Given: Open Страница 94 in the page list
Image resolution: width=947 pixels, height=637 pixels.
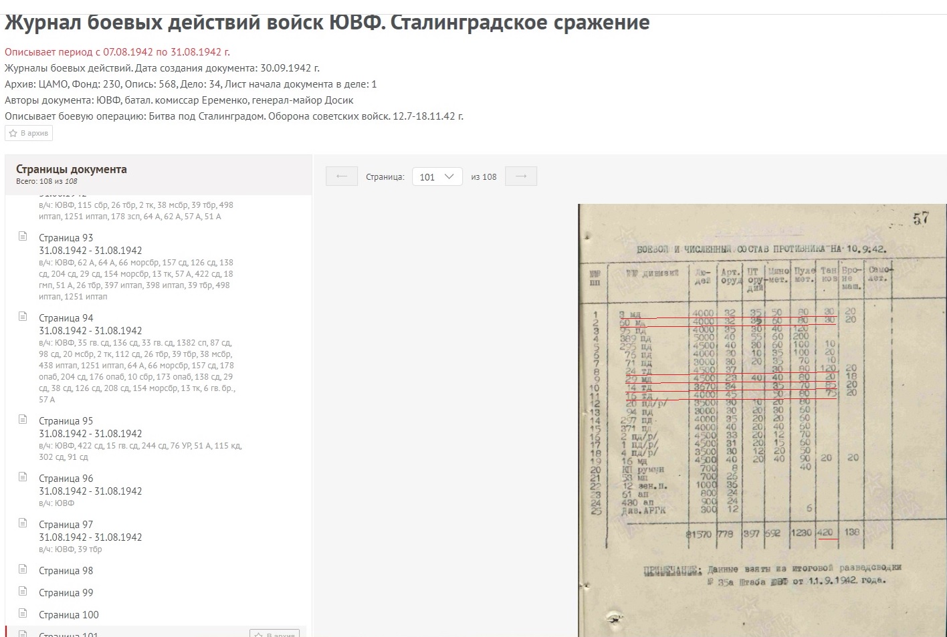Looking at the screenshot, I should (x=66, y=318).
